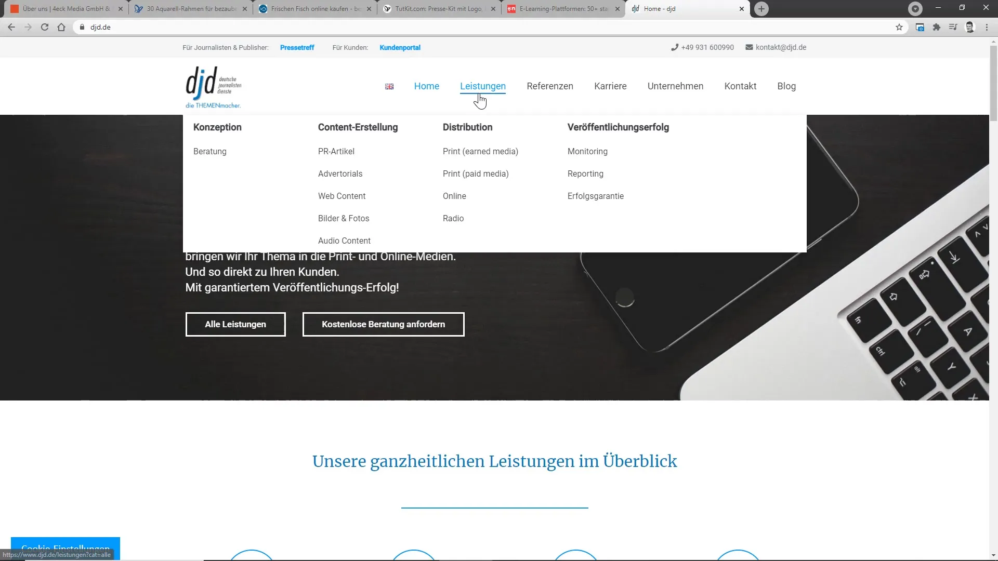
Task: Close the '30 Aquarell-Rahmen' tab
Action: (x=245, y=9)
